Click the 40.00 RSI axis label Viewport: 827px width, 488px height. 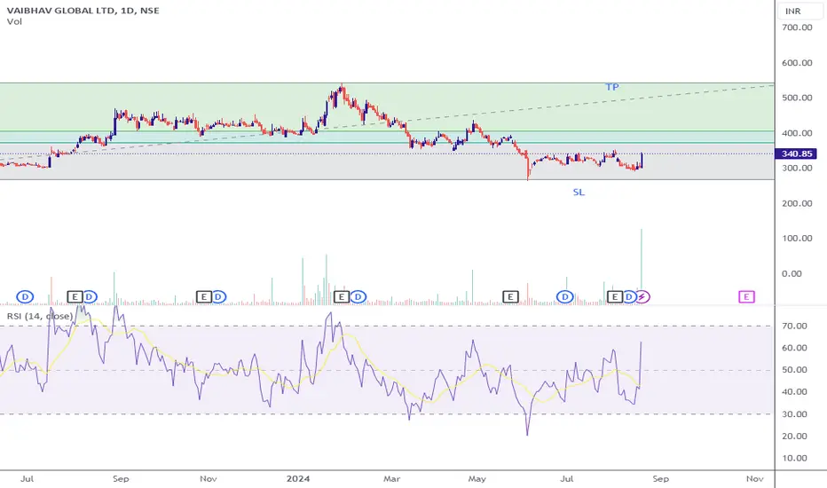tap(794, 392)
